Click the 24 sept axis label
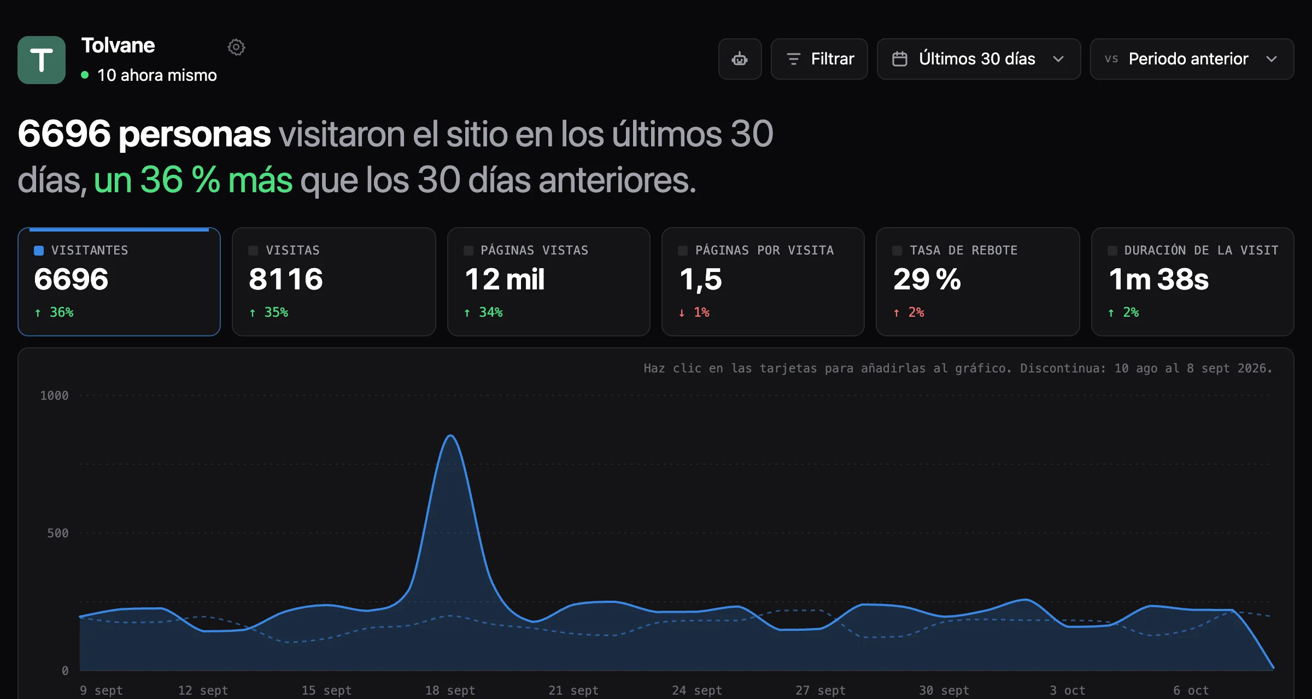Screen dimensions: 1312x699 (697, 690)
